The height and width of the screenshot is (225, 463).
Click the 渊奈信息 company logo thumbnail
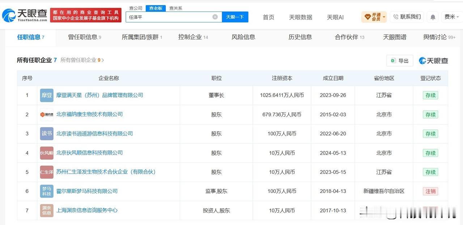tap(47, 210)
